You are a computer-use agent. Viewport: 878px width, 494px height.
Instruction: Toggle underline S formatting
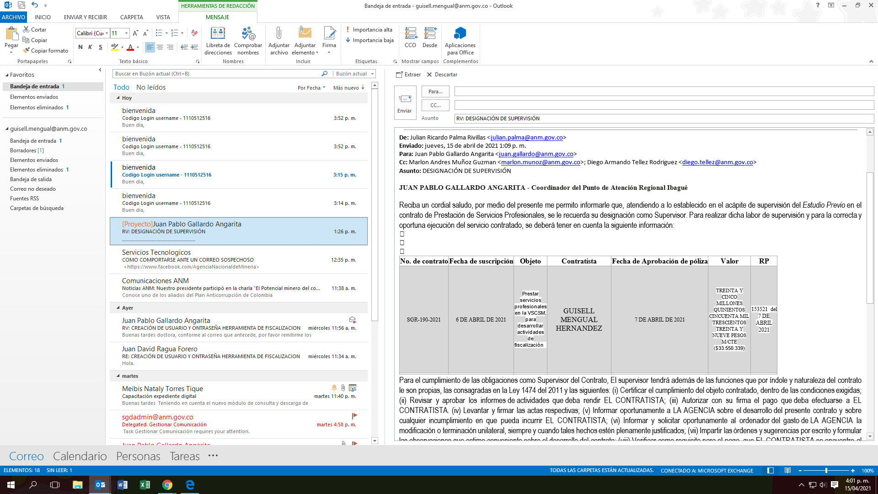101,47
